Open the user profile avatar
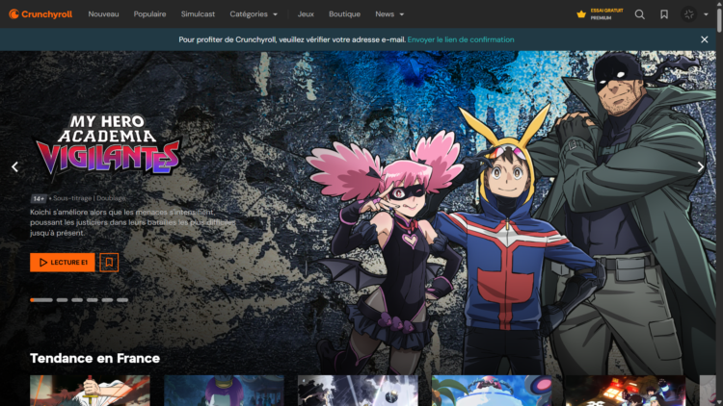This screenshot has width=723, height=406. click(x=689, y=14)
